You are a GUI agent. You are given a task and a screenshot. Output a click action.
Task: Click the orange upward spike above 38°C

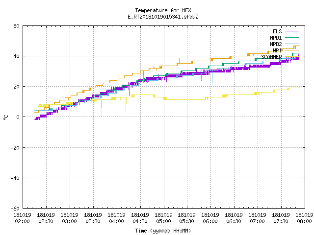[179, 61]
